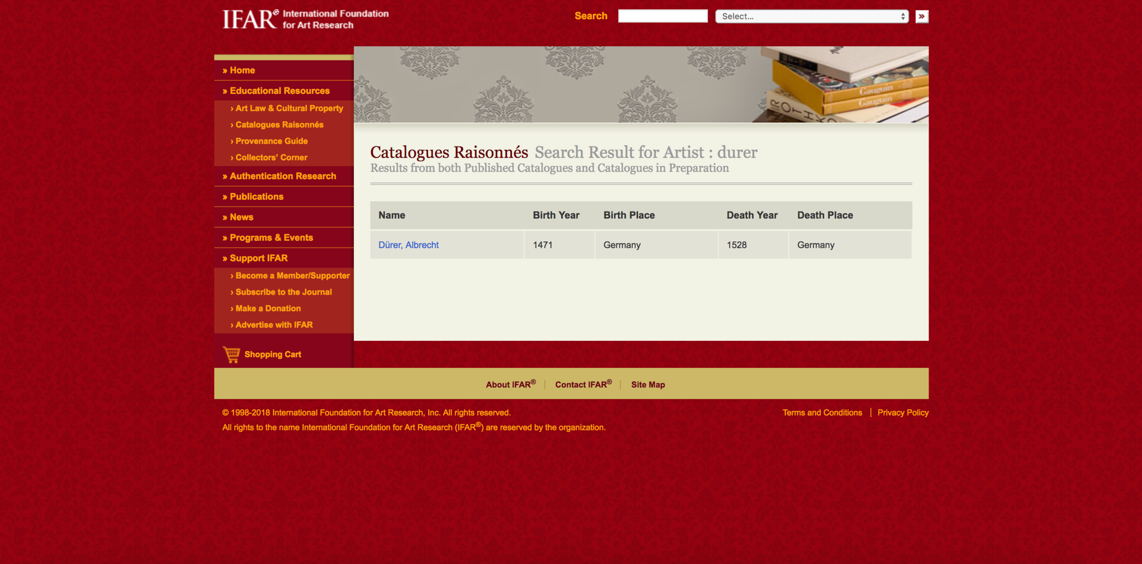The image size is (1142, 564).
Task: Open the Select... search category dropdown
Action: (811, 17)
